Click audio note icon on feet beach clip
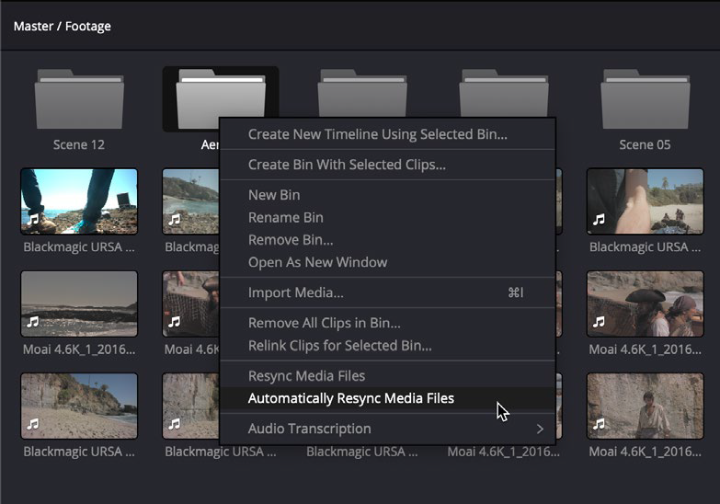The height and width of the screenshot is (504, 720). coord(34,220)
